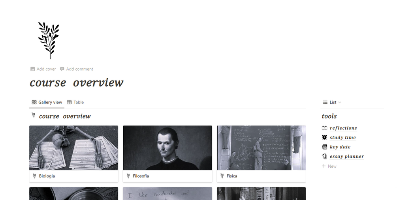
Task: Open the Física blackboard card thumbnail
Action: pyautogui.click(x=261, y=148)
